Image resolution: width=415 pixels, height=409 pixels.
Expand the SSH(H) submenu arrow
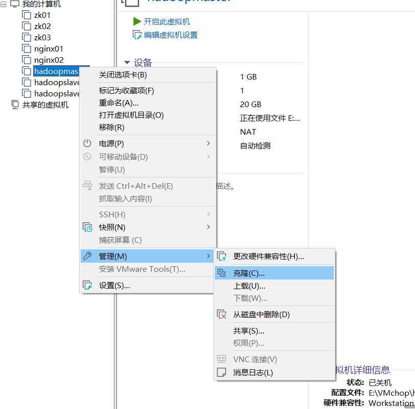pos(208,214)
